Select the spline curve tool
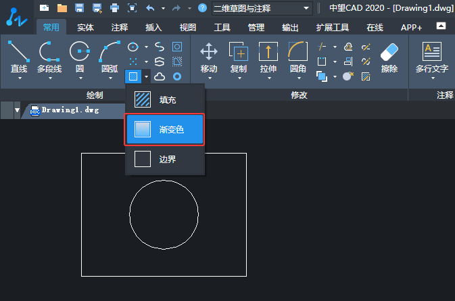 pos(160,47)
